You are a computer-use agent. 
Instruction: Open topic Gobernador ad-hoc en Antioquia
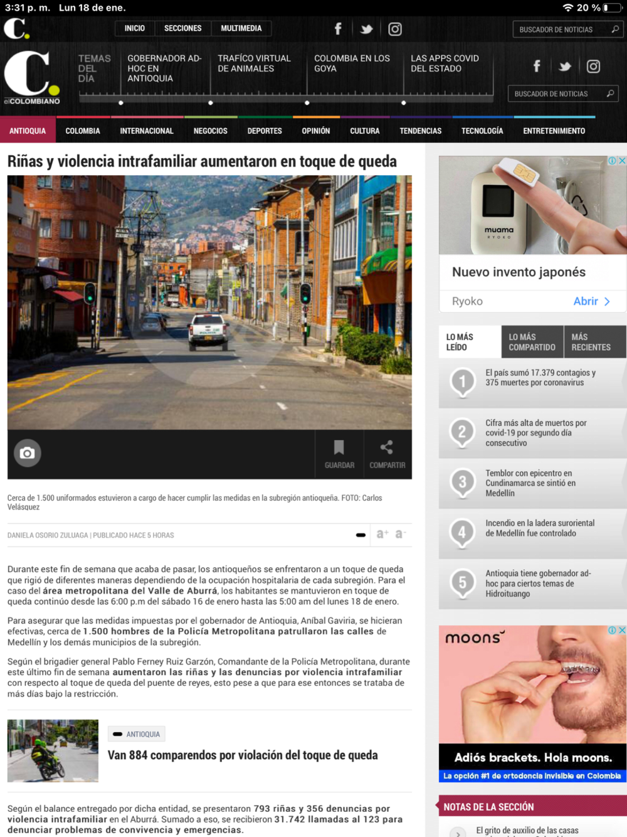(164, 68)
